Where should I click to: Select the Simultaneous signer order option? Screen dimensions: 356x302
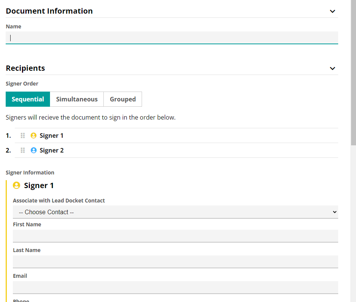(77, 99)
